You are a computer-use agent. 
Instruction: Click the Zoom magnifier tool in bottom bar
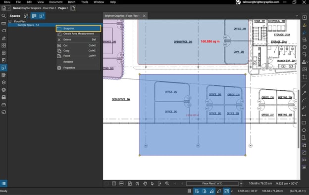click(167, 184)
